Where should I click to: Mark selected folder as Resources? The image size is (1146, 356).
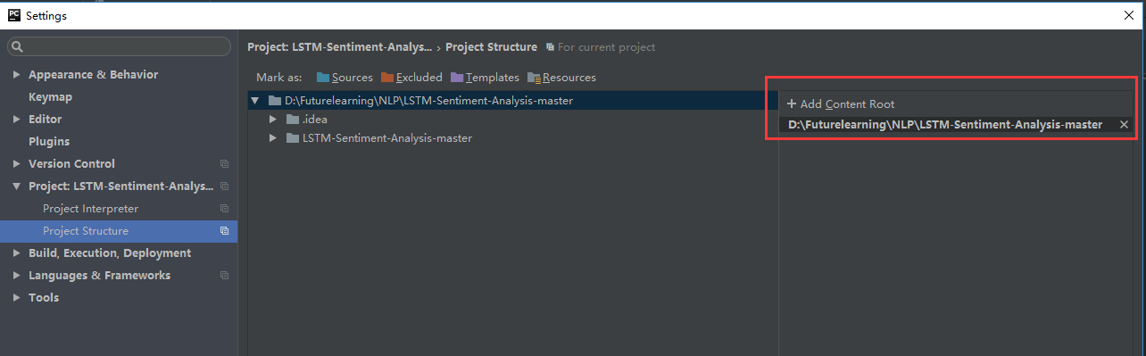561,78
